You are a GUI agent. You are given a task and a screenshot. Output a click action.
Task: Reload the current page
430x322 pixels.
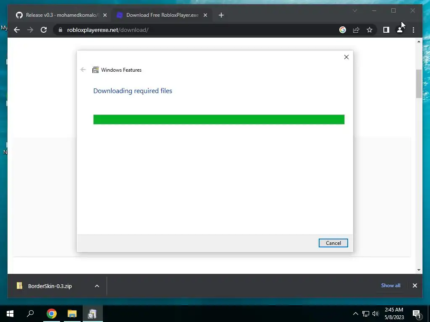point(44,30)
